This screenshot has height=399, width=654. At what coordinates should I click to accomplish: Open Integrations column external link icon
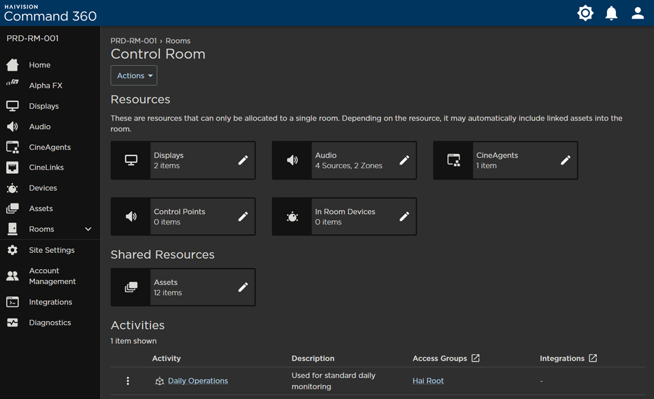(x=593, y=358)
